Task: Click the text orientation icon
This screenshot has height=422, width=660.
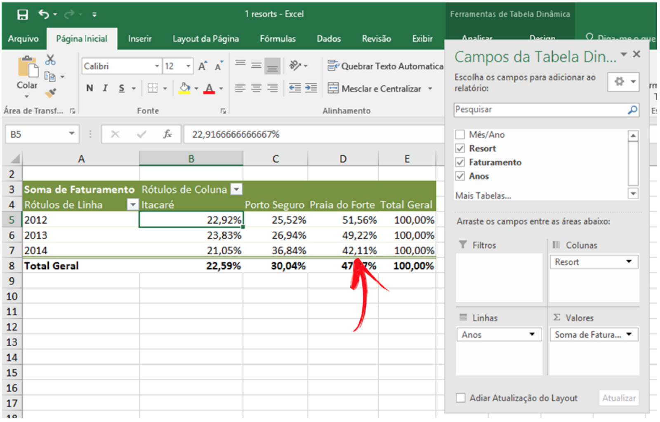Action: [x=295, y=66]
